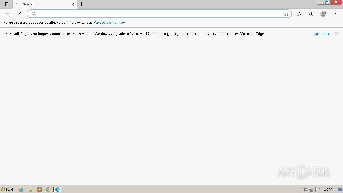Close the Edge browser window

[x=336, y=2]
